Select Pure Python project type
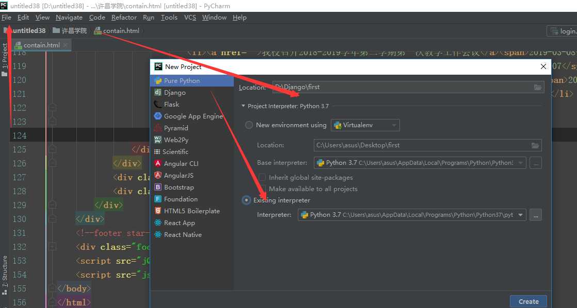 point(191,81)
